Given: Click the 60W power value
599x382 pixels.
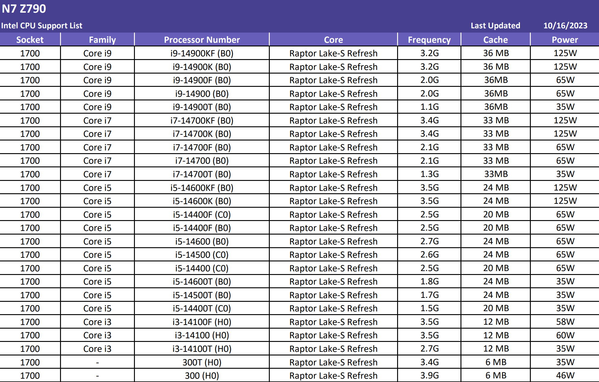Looking at the screenshot, I should pyautogui.click(x=565, y=335).
